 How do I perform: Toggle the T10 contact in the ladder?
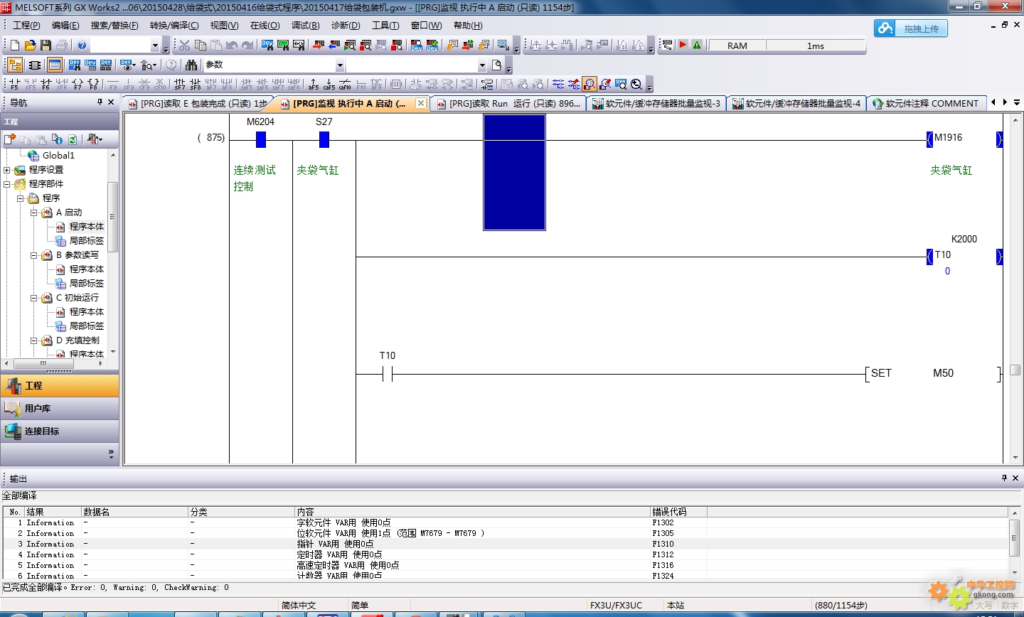(388, 373)
